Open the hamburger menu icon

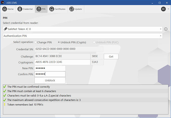pyautogui.click(x=163, y=9)
